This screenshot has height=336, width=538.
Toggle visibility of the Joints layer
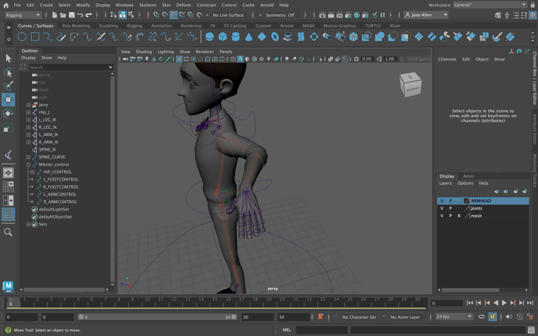pos(442,208)
